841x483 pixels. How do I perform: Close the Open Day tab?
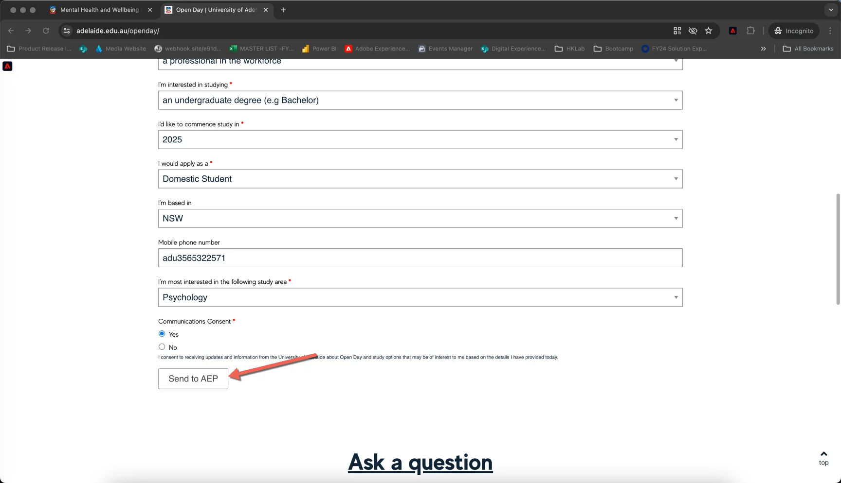(266, 10)
